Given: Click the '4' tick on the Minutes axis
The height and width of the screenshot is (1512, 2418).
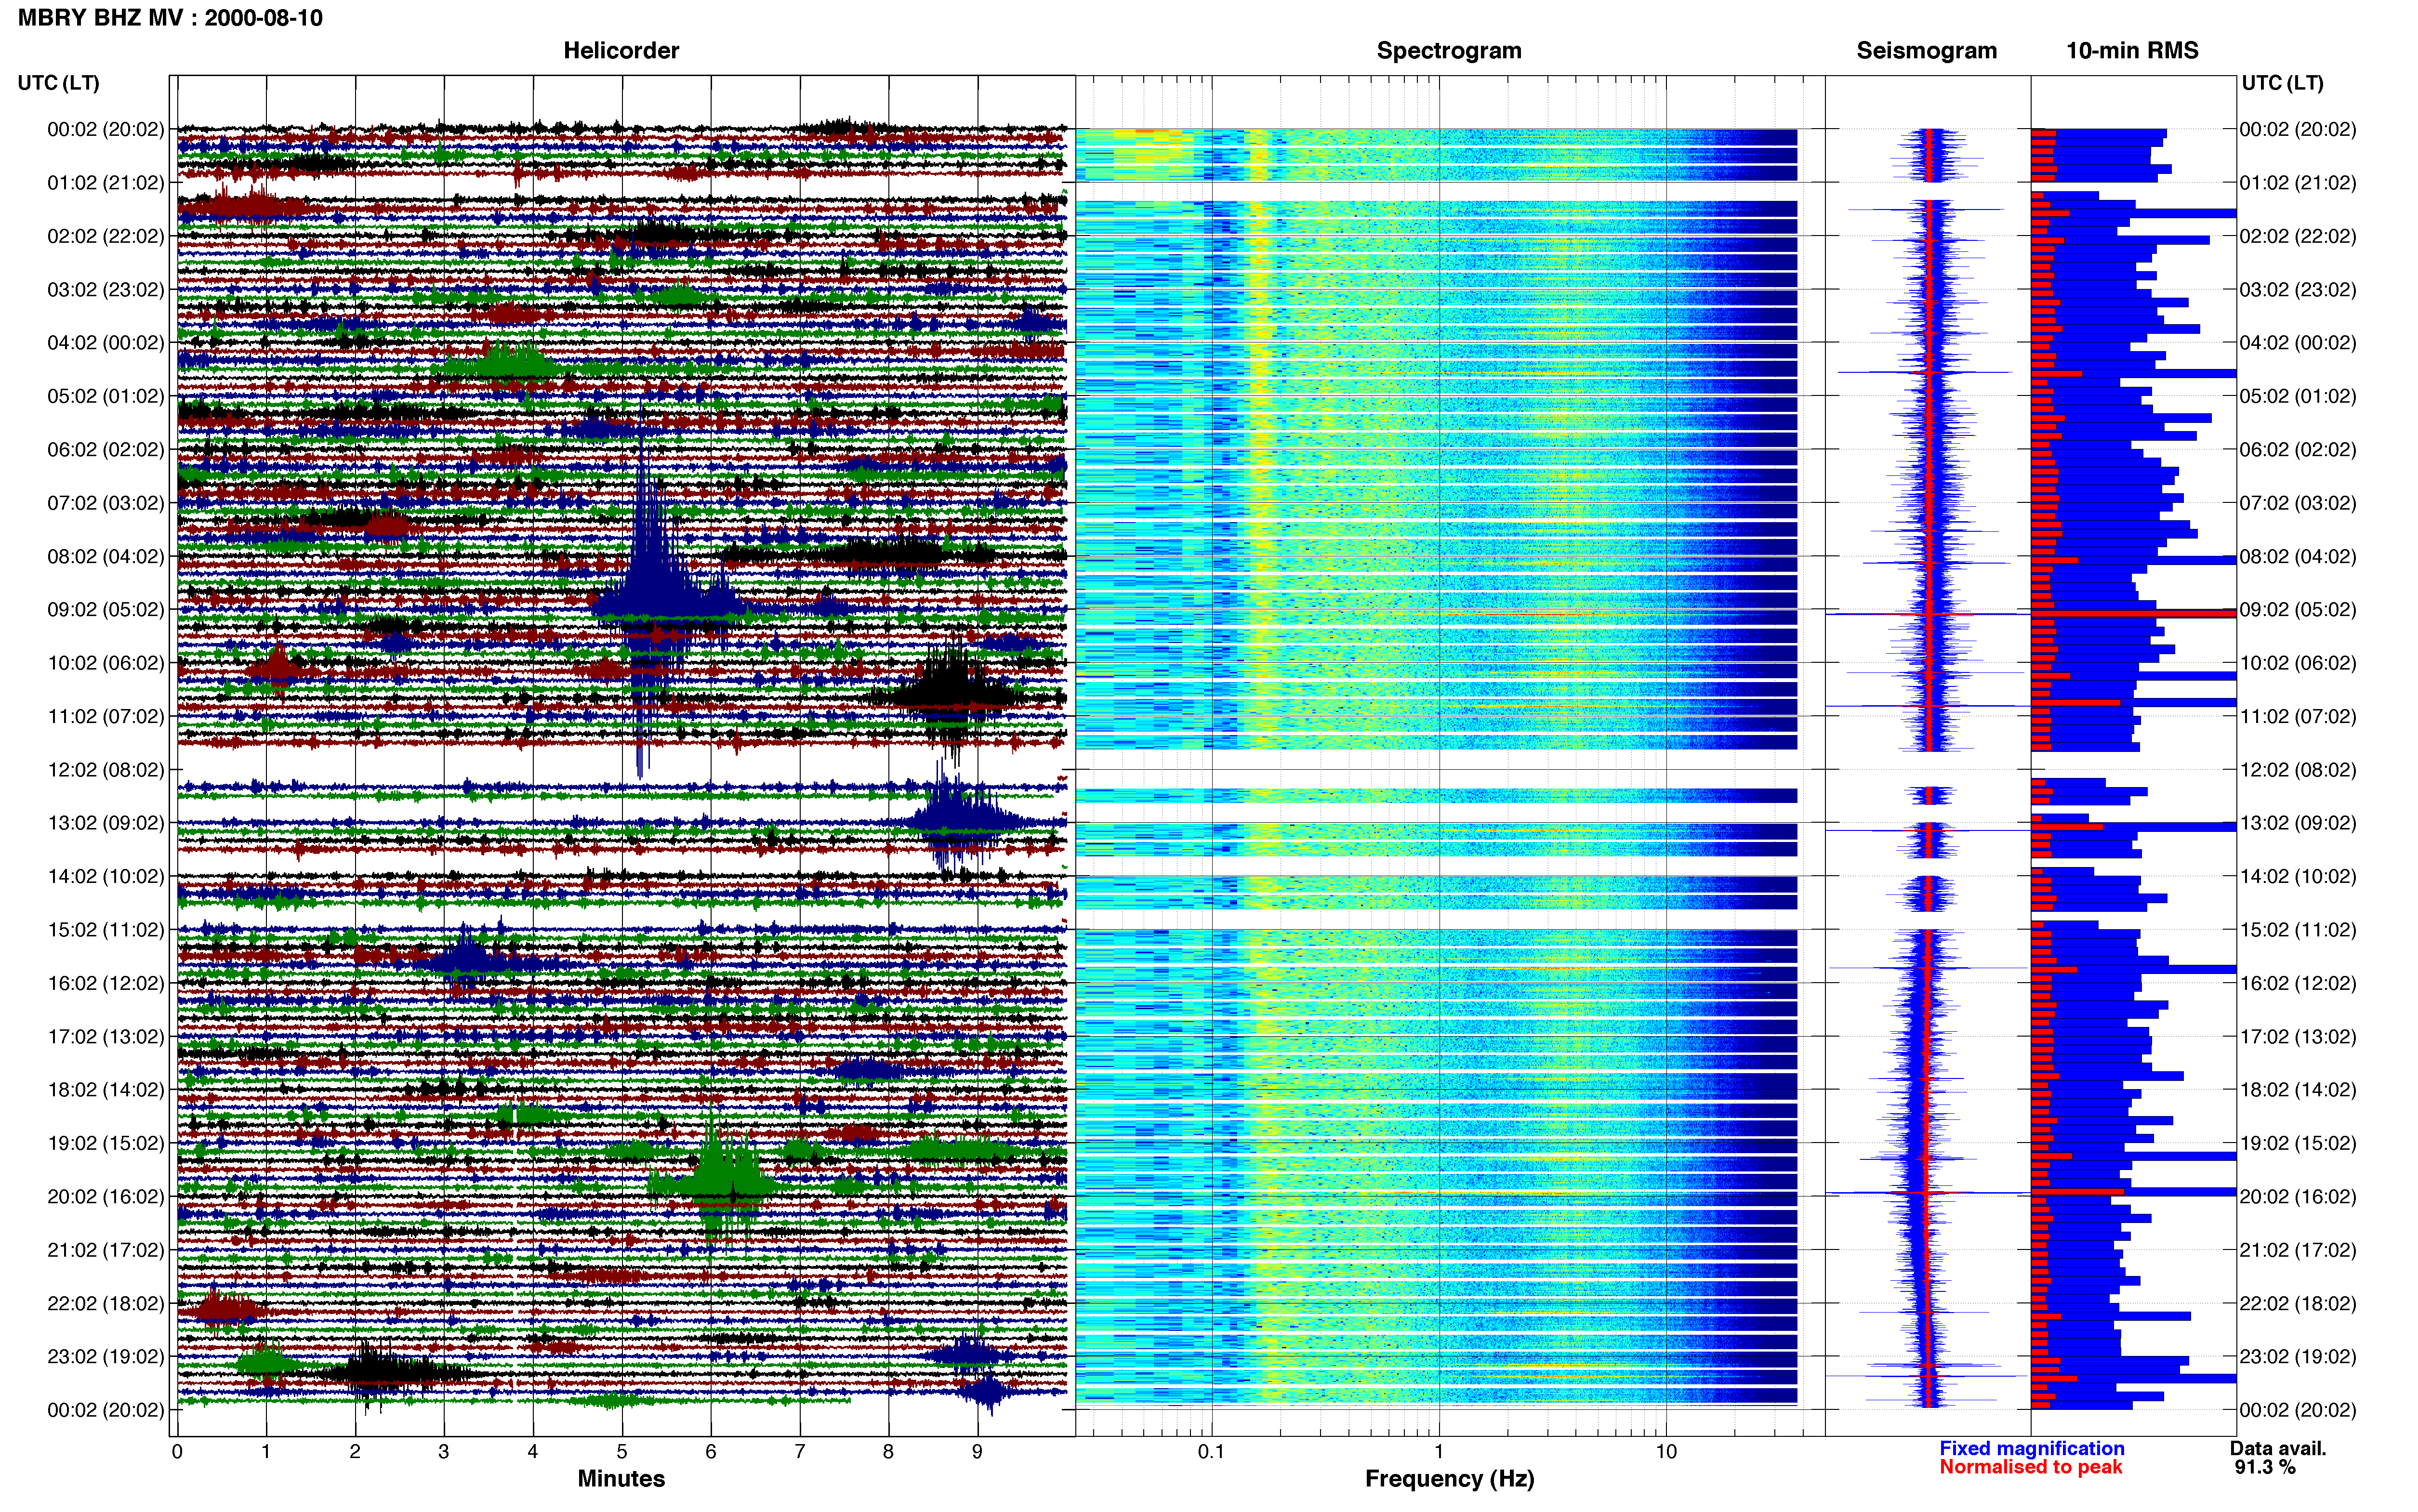Looking at the screenshot, I should (533, 1451).
